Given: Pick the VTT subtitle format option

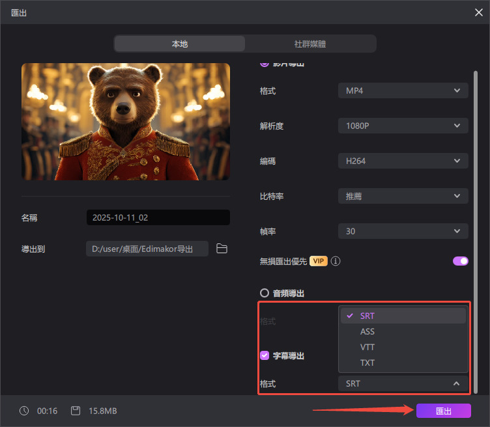Looking at the screenshot, I should (367, 347).
